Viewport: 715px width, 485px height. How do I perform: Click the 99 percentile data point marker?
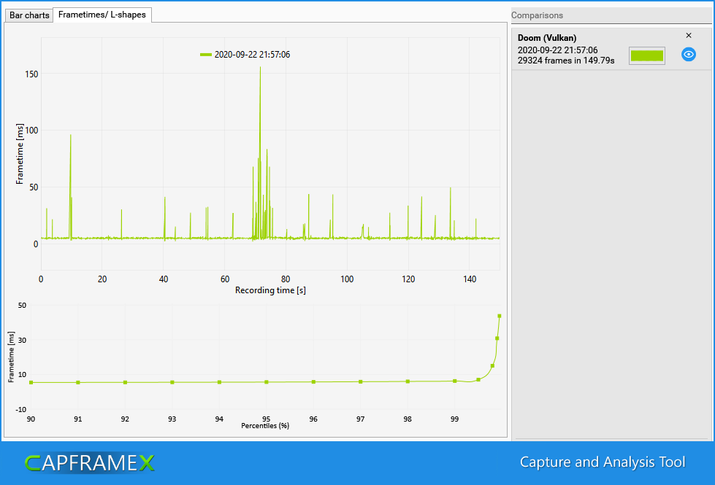coord(454,381)
